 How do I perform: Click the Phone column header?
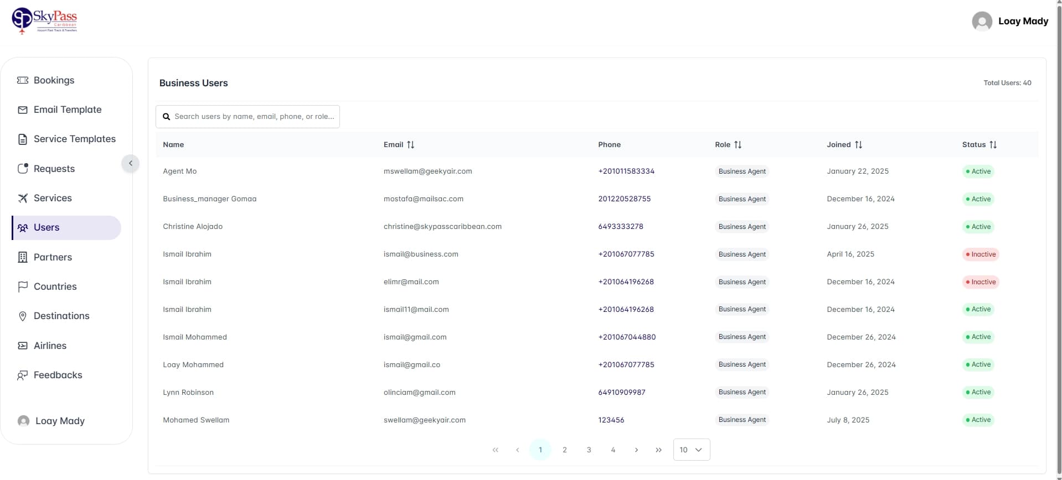click(609, 145)
